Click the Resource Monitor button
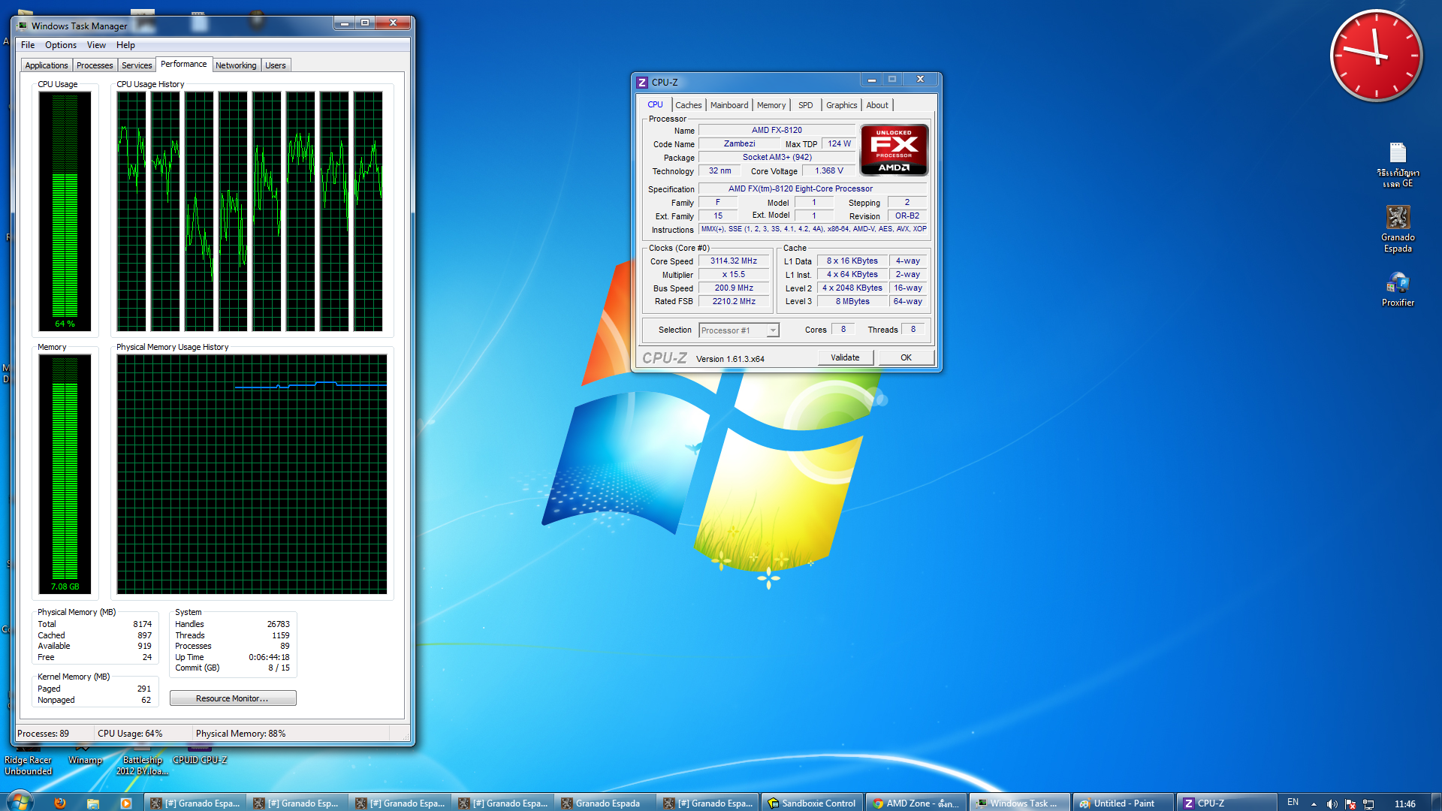This screenshot has width=1442, height=811. point(232,698)
